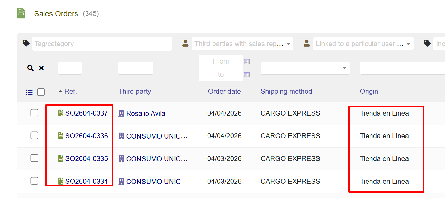Open the 'From' date calendar picker
The image size is (445, 198).
(x=247, y=62)
